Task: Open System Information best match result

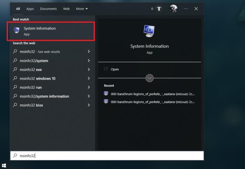Action: tap(51, 31)
